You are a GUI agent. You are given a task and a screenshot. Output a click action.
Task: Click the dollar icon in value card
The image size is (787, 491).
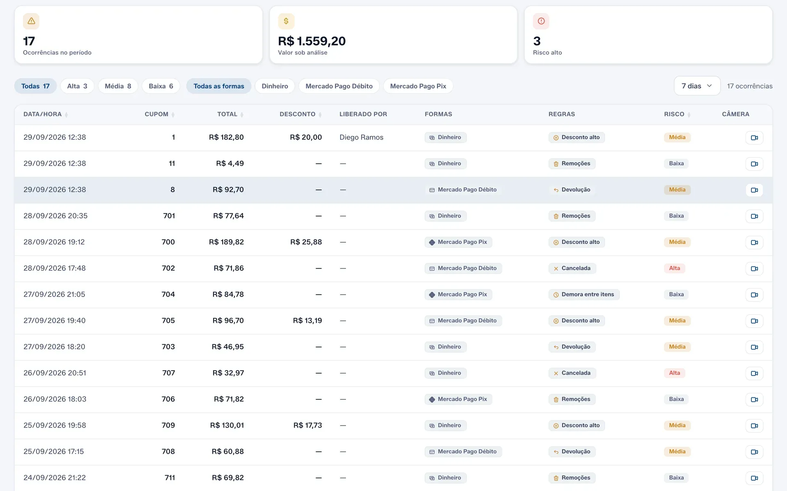tap(286, 21)
